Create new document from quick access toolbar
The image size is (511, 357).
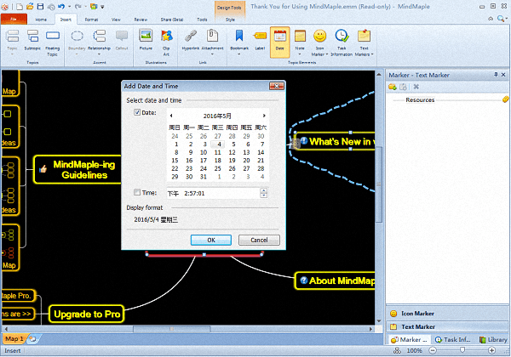coord(20,7)
